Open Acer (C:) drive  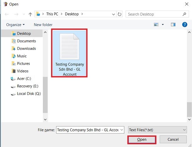[24, 79]
